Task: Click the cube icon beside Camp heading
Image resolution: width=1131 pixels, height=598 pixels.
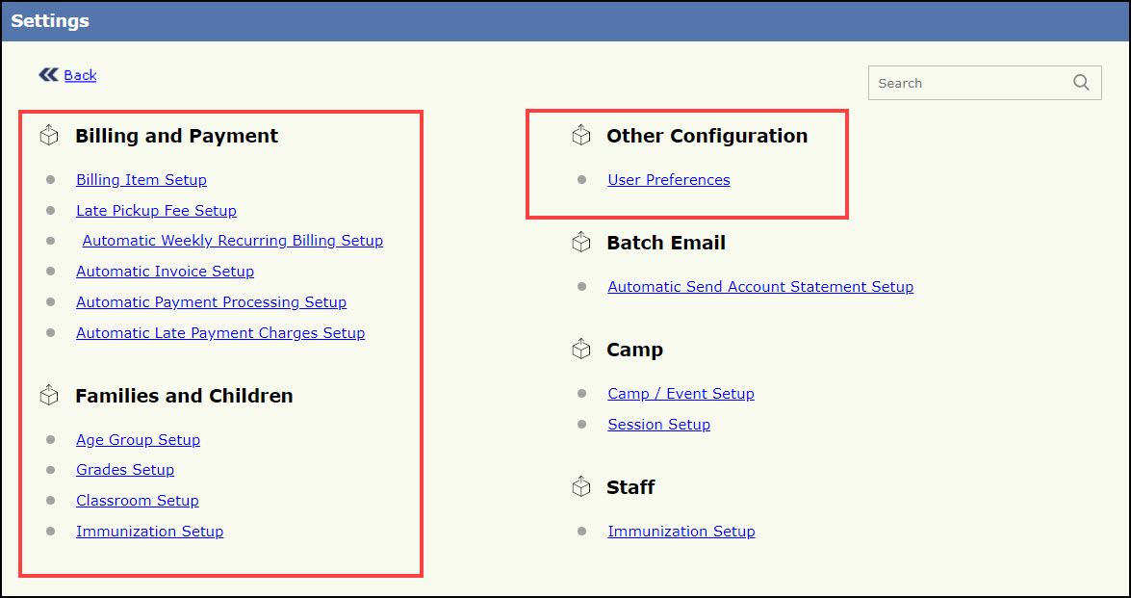Action: (580, 350)
